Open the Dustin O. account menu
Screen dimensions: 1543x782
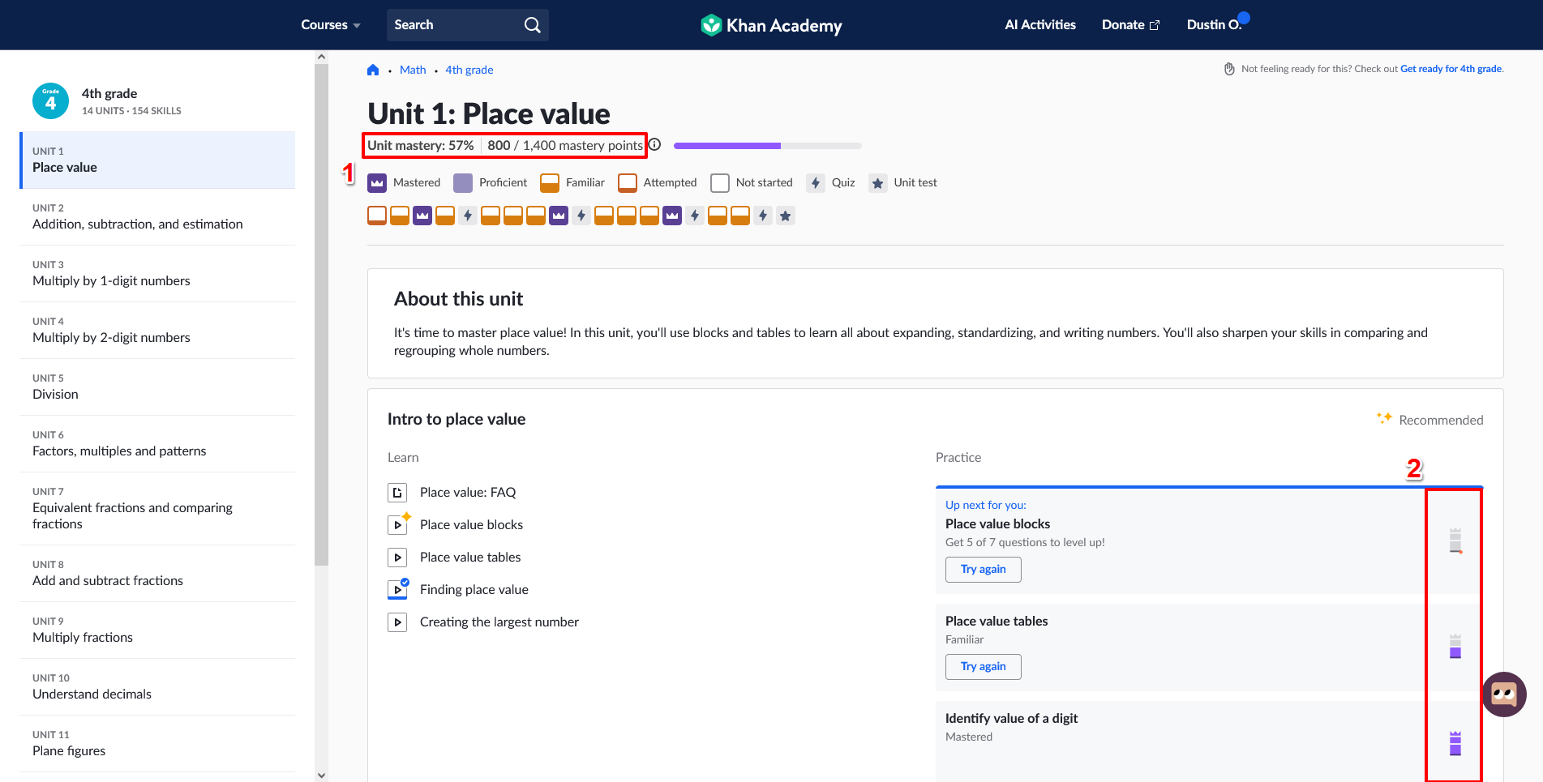[x=1214, y=25]
